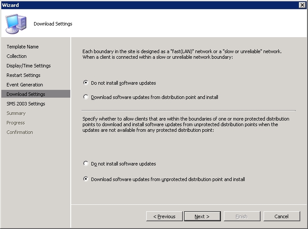Select Download Settings in sidebar

click(36, 94)
